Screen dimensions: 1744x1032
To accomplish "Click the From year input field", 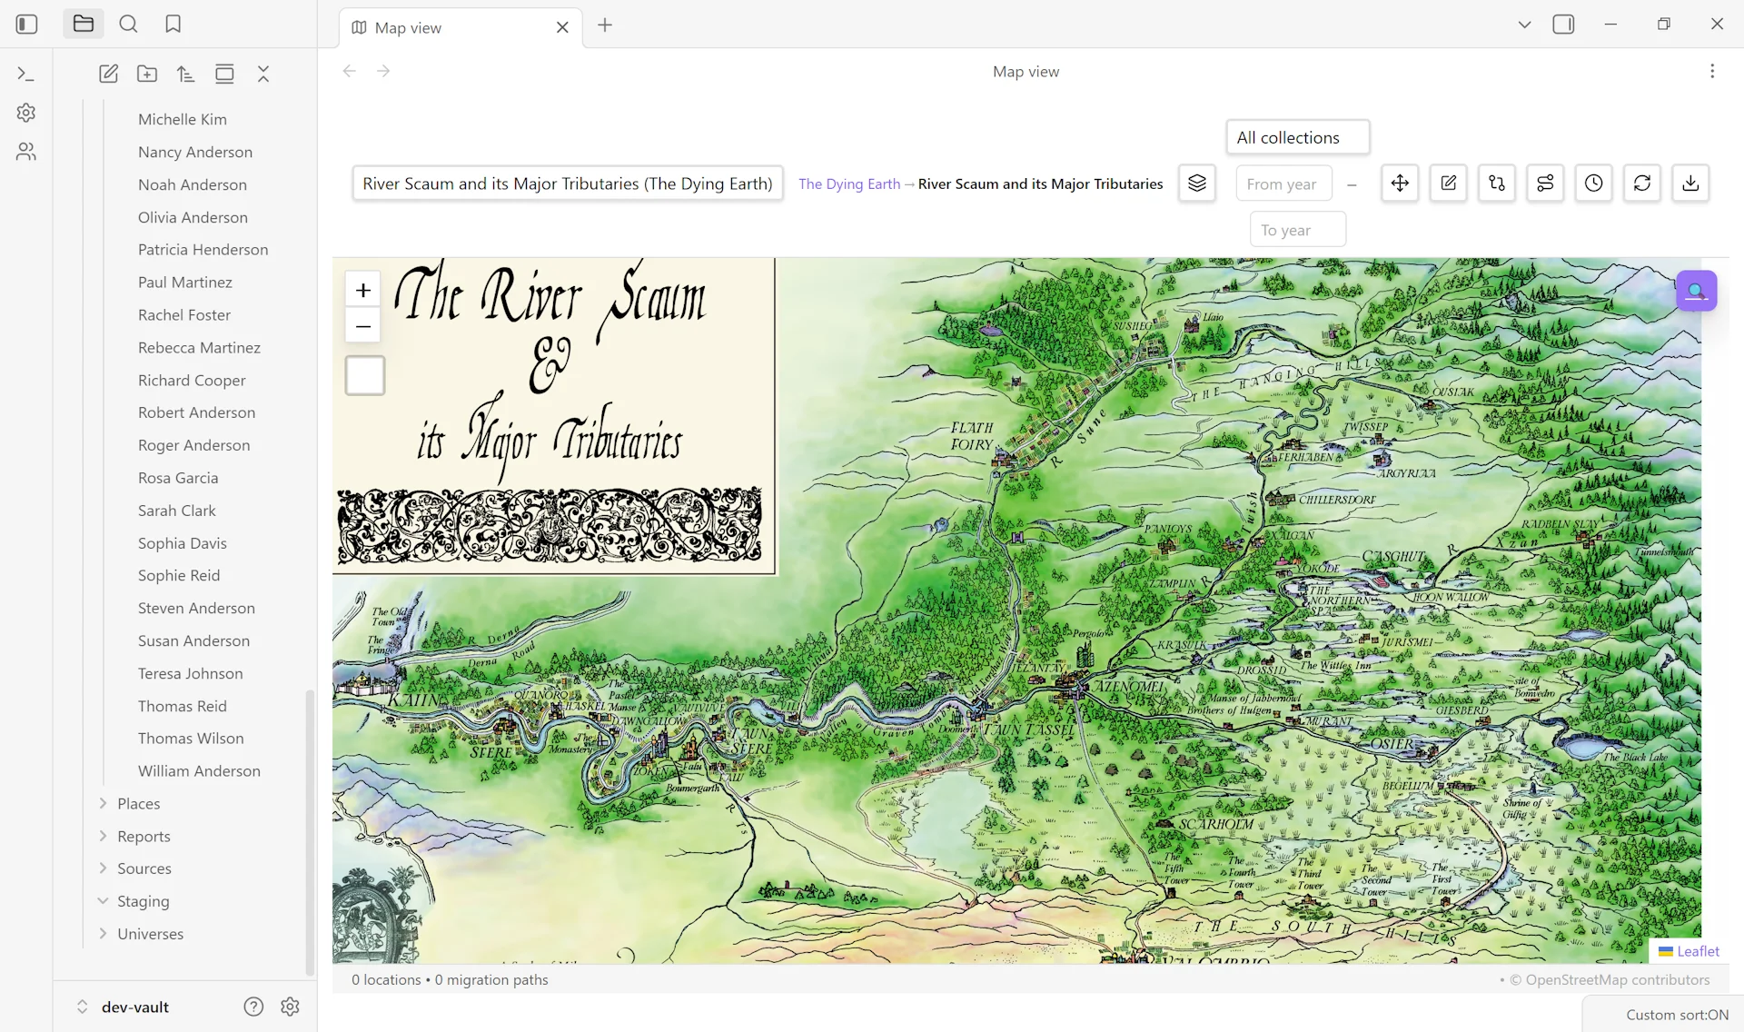I will coord(1283,184).
